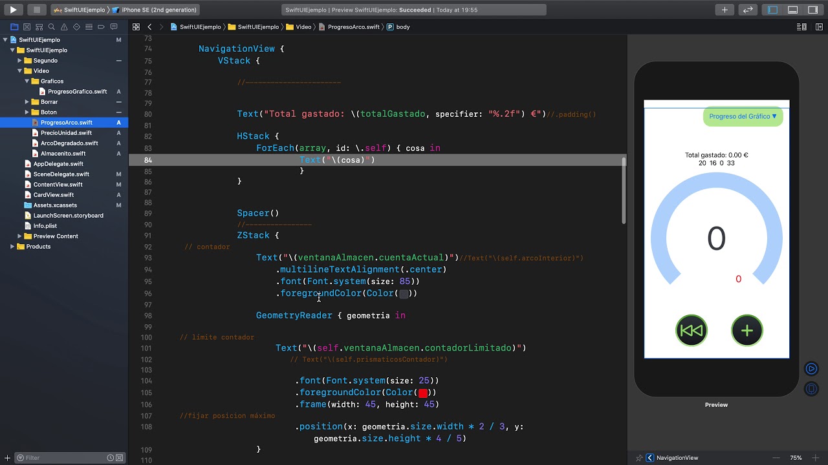Expand the Boton folder

point(27,112)
